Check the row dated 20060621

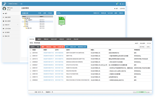point(31,65)
